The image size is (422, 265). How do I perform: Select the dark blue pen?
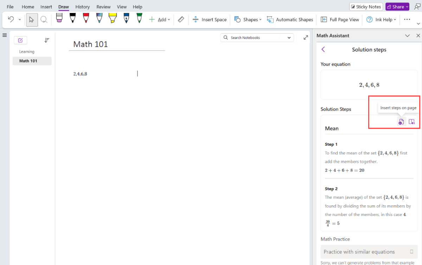tap(126, 19)
